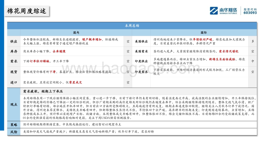
Task: Select the 进口 row label
Action: point(14,82)
